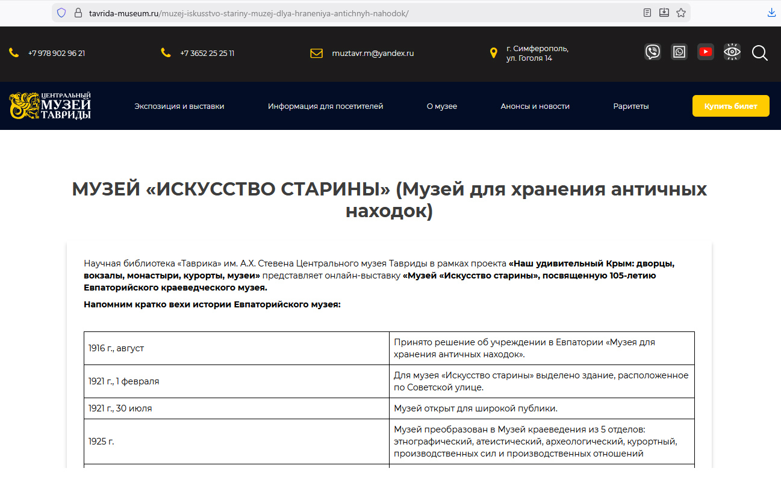Image resolution: width=781 pixels, height=486 pixels.
Task: Call the +7 978 902 96 21 number
Action: (x=56, y=53)
